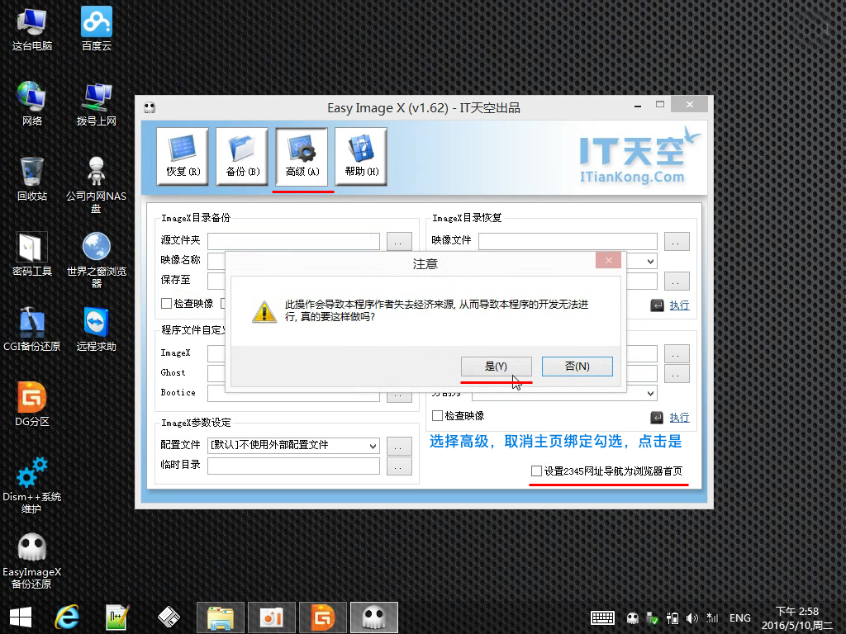
Task: Click upper 执行 link in ImageX目录恢复
Action: click(x=679, y=305)
